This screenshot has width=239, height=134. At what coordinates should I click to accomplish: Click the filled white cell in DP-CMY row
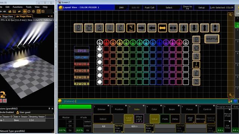tap(100, 55)
